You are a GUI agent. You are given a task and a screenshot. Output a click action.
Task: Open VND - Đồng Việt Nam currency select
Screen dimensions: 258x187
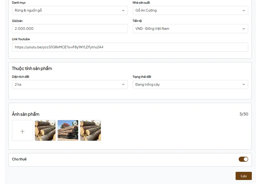pyautogui.click(x=190, y=29)
